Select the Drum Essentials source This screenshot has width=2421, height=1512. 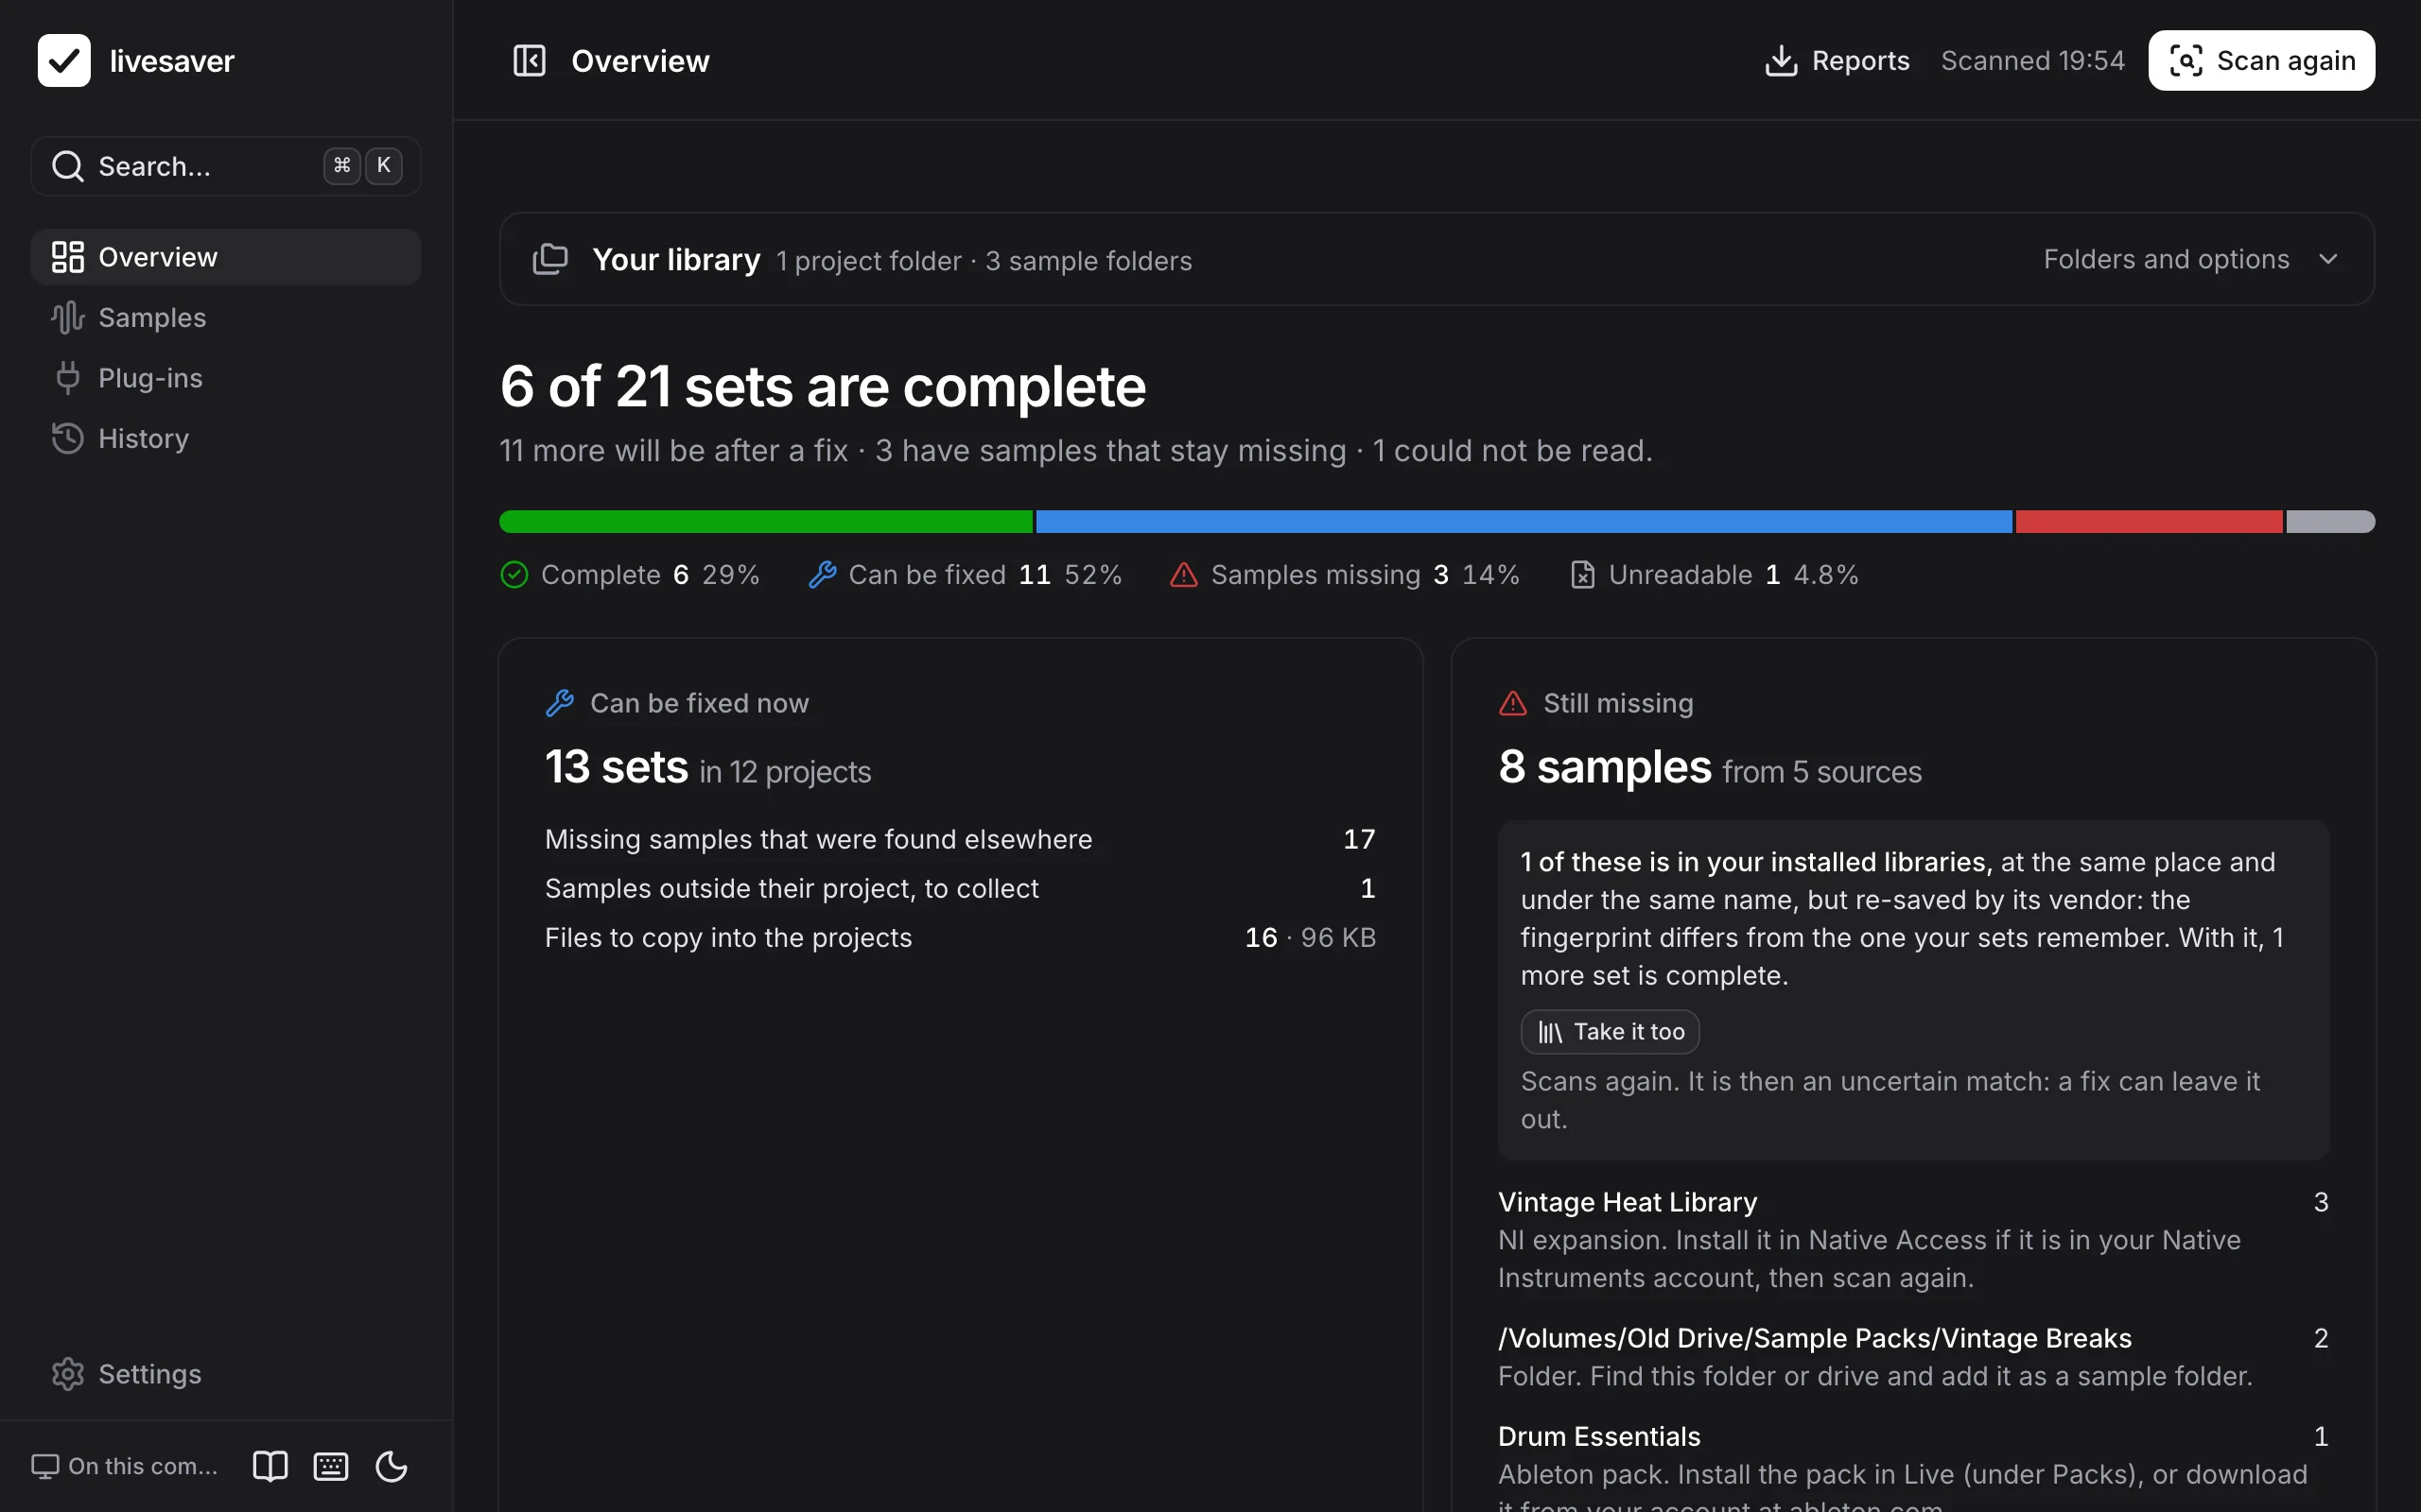coord(1913,1465)
